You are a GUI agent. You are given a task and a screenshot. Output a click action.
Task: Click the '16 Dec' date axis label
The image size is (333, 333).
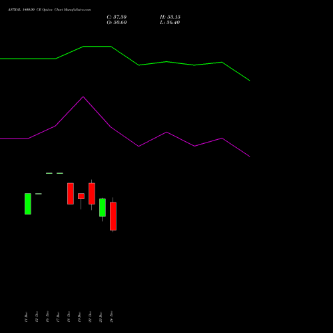coord(47,317)
